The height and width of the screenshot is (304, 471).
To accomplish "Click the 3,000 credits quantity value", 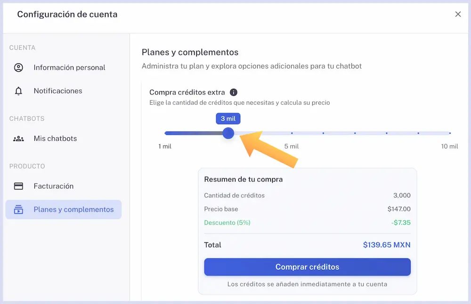I will (x=402, y=195).
